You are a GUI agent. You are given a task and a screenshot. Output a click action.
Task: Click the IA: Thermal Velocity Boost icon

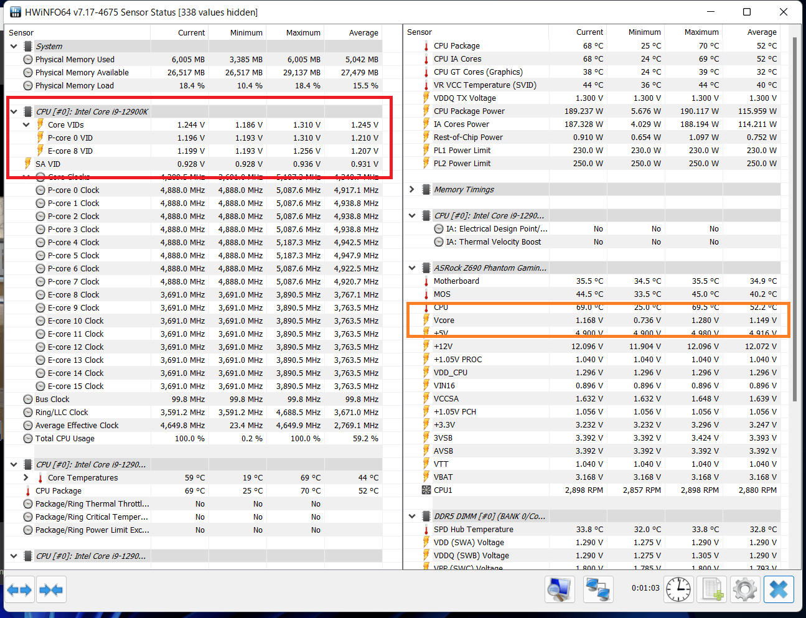[x=439, y=242]
